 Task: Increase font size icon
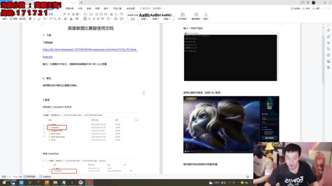tap(65, 14)
